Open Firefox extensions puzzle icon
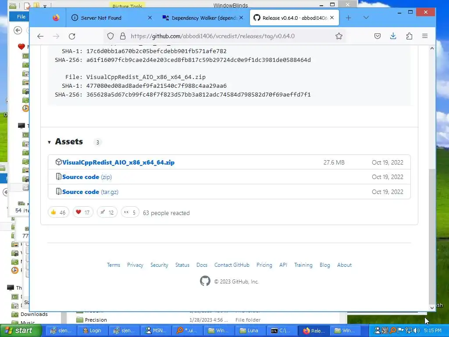449x337 pixels. [409, 36]
